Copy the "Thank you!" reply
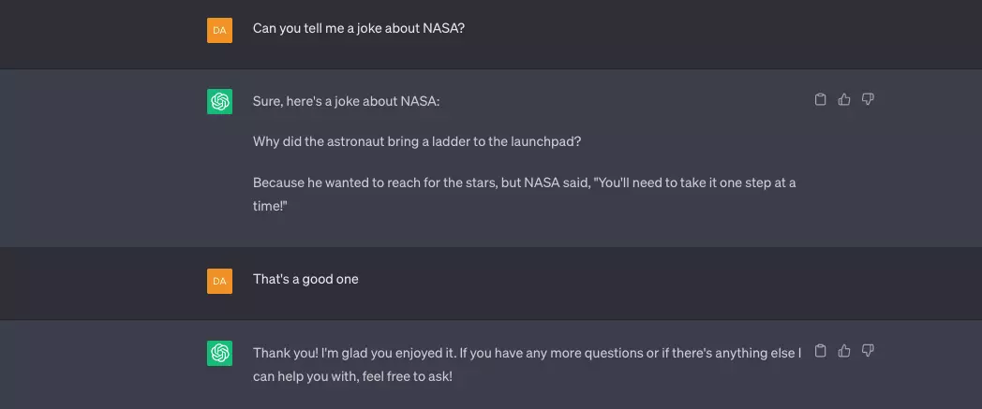 tap(821, 351)
